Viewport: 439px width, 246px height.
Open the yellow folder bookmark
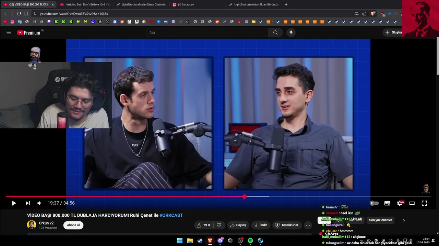pos(253,22)
